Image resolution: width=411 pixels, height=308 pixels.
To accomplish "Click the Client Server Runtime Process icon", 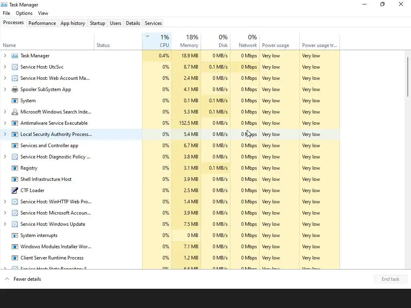I will pyautogui.click(x=15, y=258).
